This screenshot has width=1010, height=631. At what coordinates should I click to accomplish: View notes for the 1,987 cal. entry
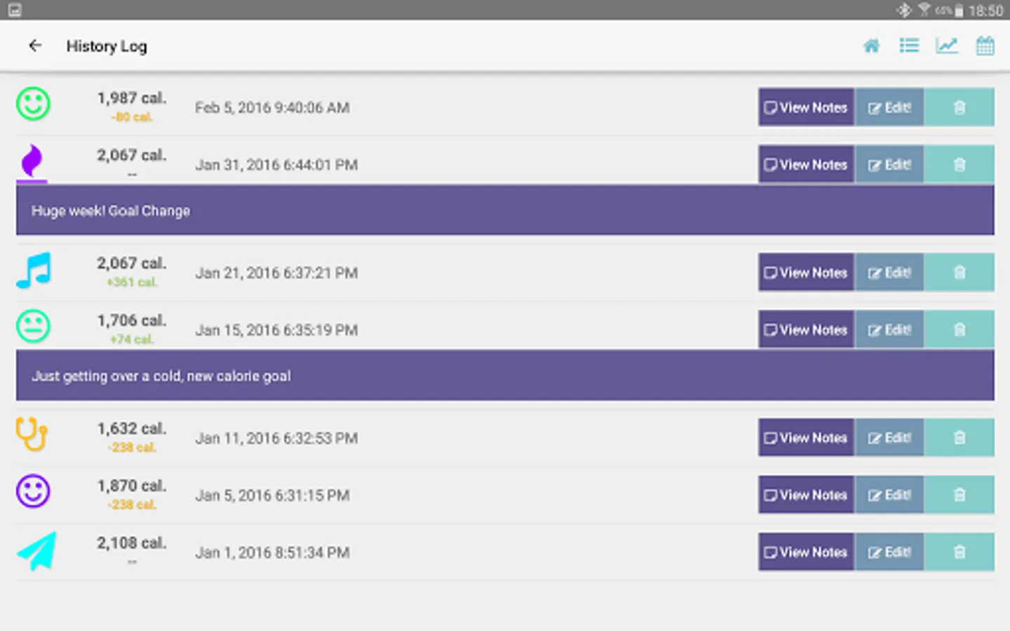point(806,107)
